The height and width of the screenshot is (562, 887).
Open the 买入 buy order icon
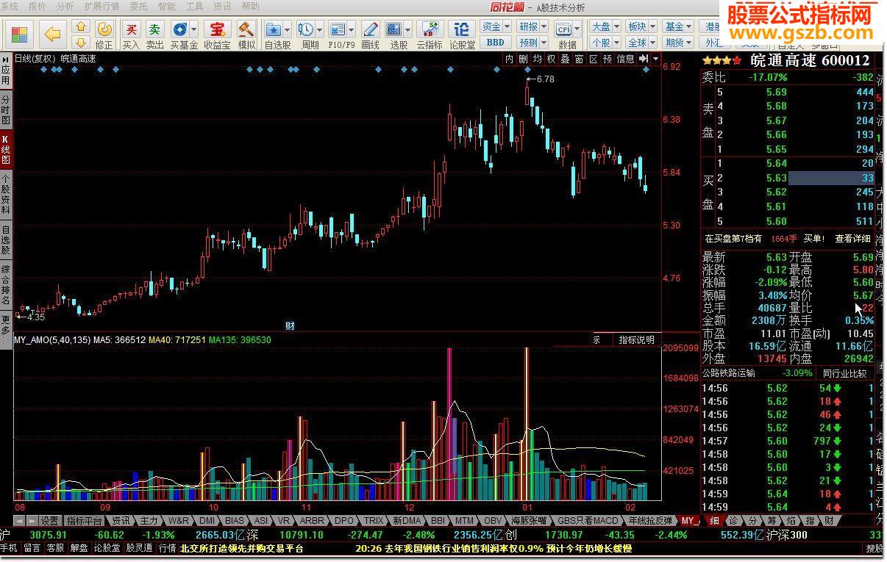pos(131,34)
